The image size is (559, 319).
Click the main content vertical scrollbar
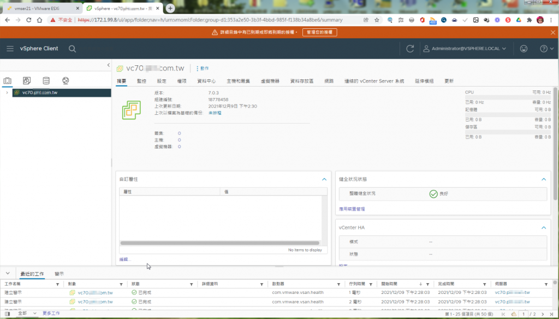point(555,143)
